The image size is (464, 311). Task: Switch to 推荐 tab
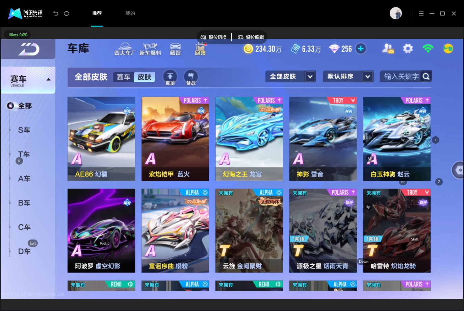tap(97, 13)
